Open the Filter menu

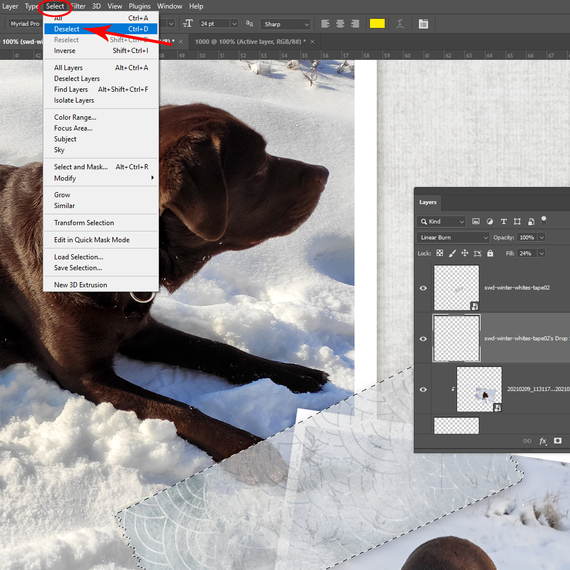point(78,6)
